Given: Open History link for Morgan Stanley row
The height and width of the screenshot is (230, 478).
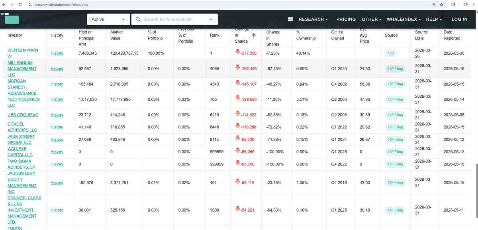Looking at the screenshot, I should (x=57, y=84).
